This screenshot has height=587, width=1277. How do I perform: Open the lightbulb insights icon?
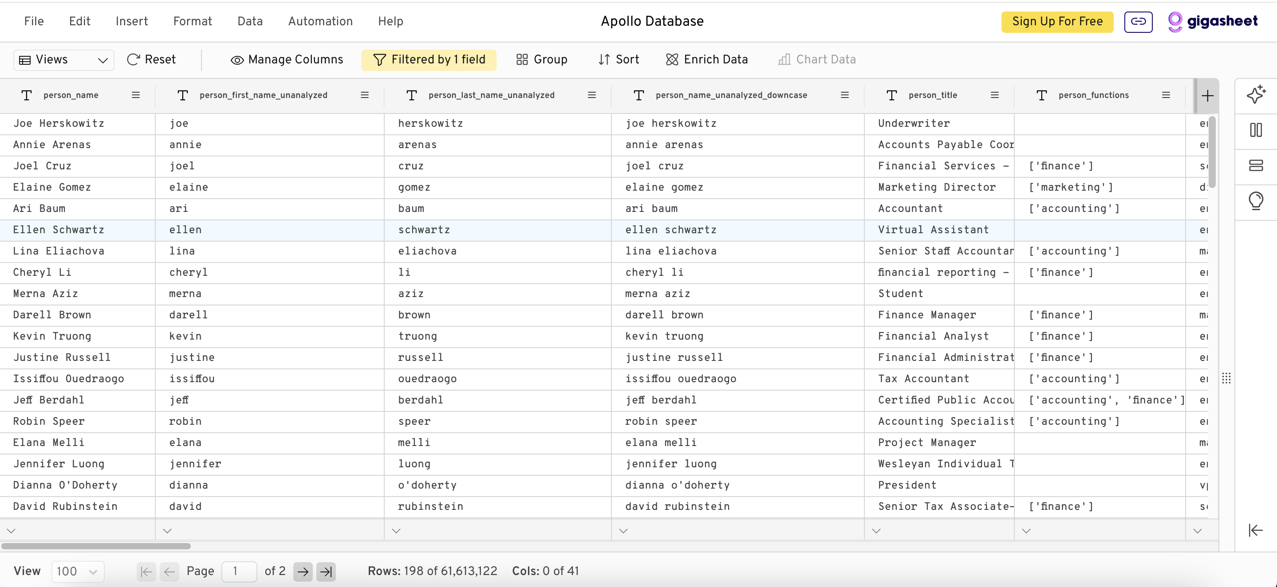tap(1256, 201)
